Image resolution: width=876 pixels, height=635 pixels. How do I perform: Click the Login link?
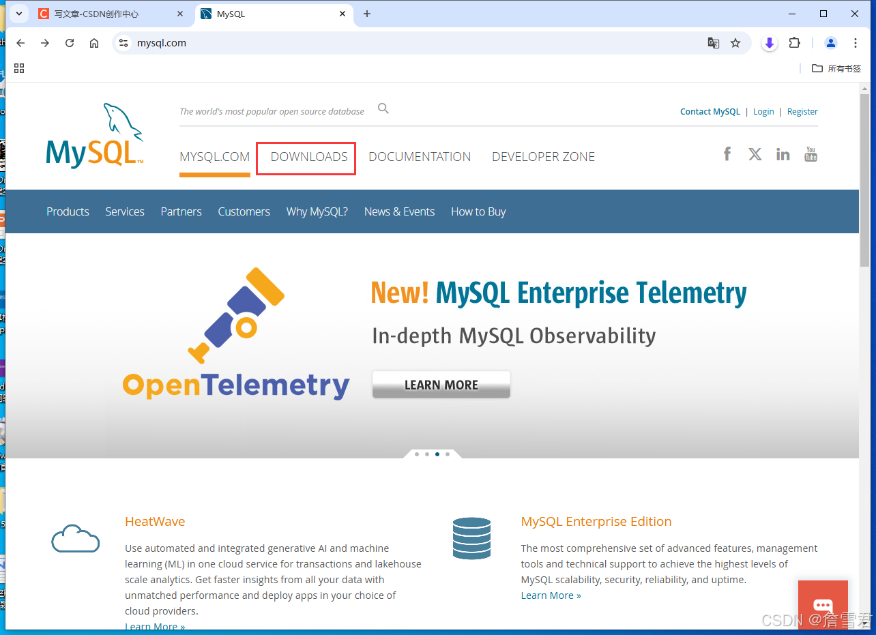point(763,112)
